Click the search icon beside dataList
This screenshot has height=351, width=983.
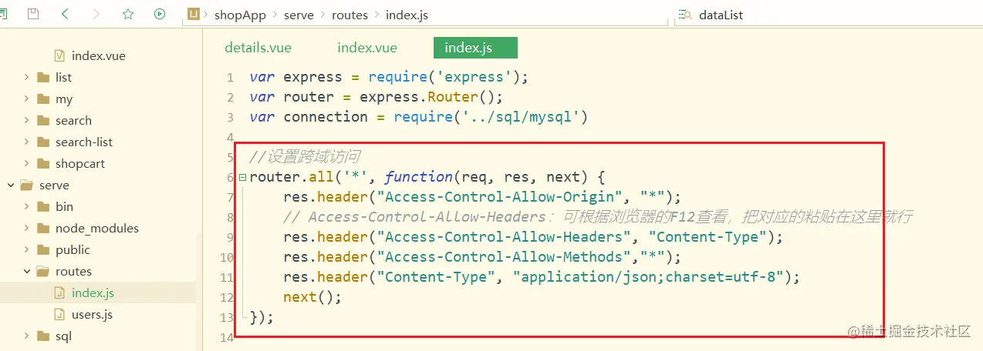tap(685, 15)
